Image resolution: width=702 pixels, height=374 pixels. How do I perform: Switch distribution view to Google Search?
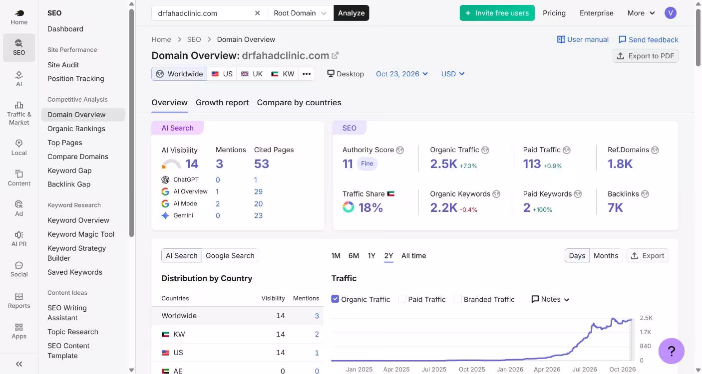pos(230,256)
